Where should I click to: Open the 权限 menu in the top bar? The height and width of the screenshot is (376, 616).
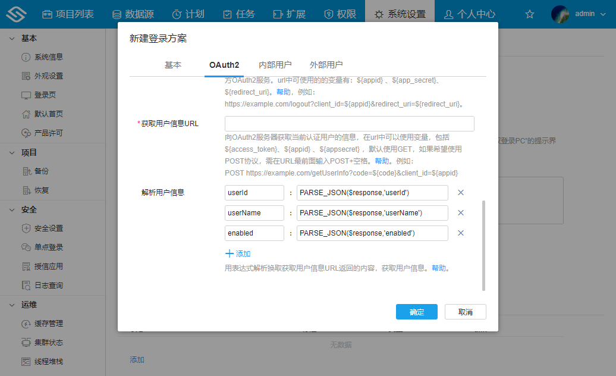[340, 13]
